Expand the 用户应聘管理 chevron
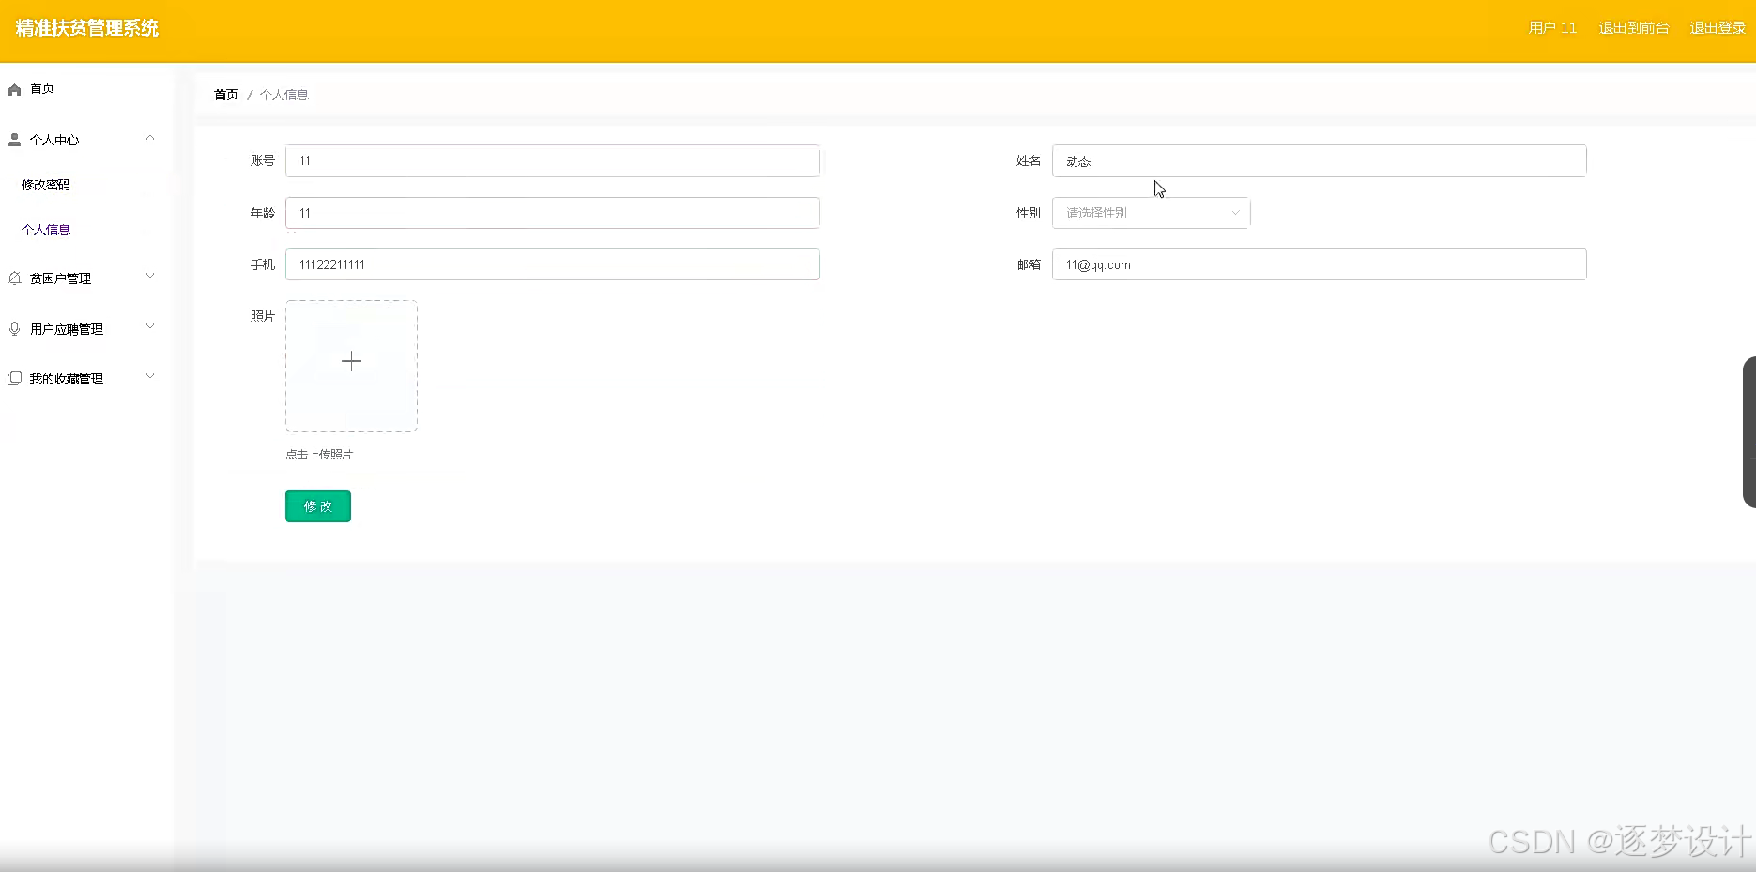 click(150, 327)
